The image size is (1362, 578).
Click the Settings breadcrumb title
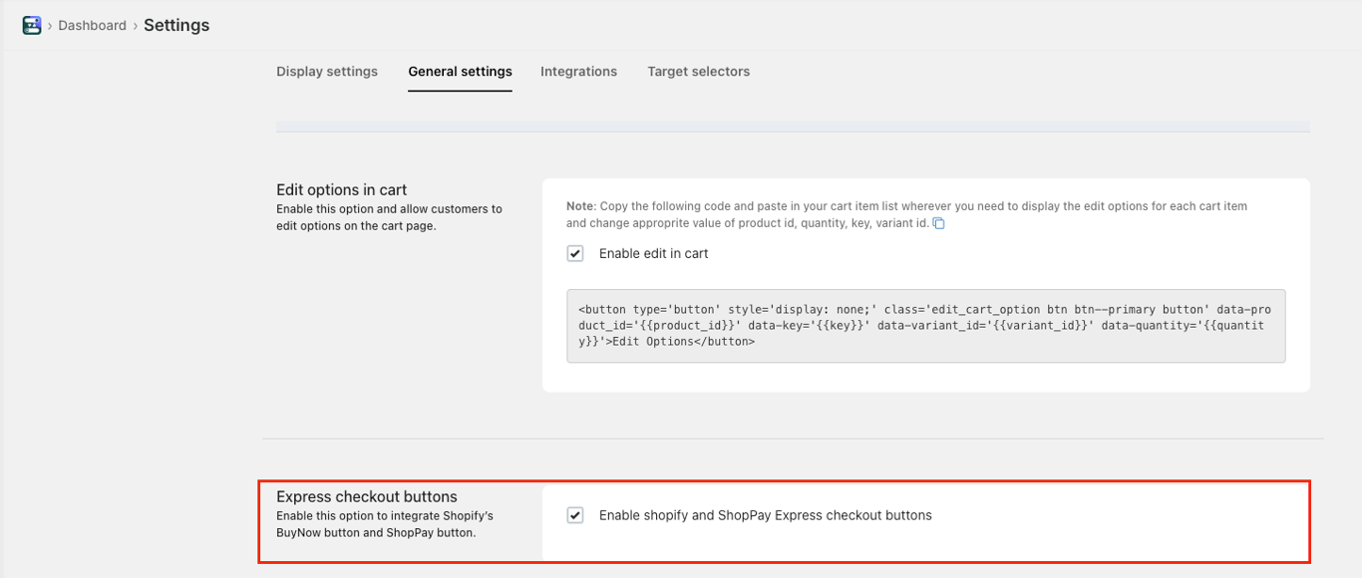(x=176, y=26)
